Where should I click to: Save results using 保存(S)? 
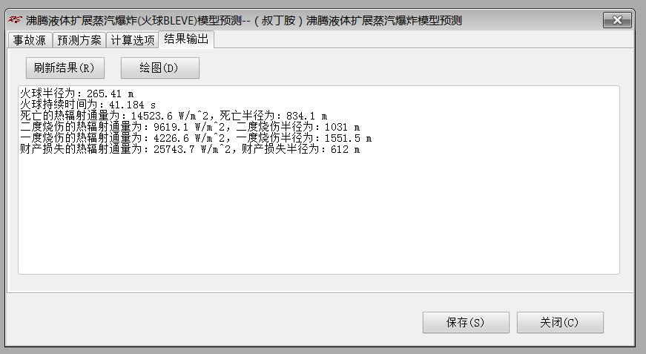click(466, 322)
